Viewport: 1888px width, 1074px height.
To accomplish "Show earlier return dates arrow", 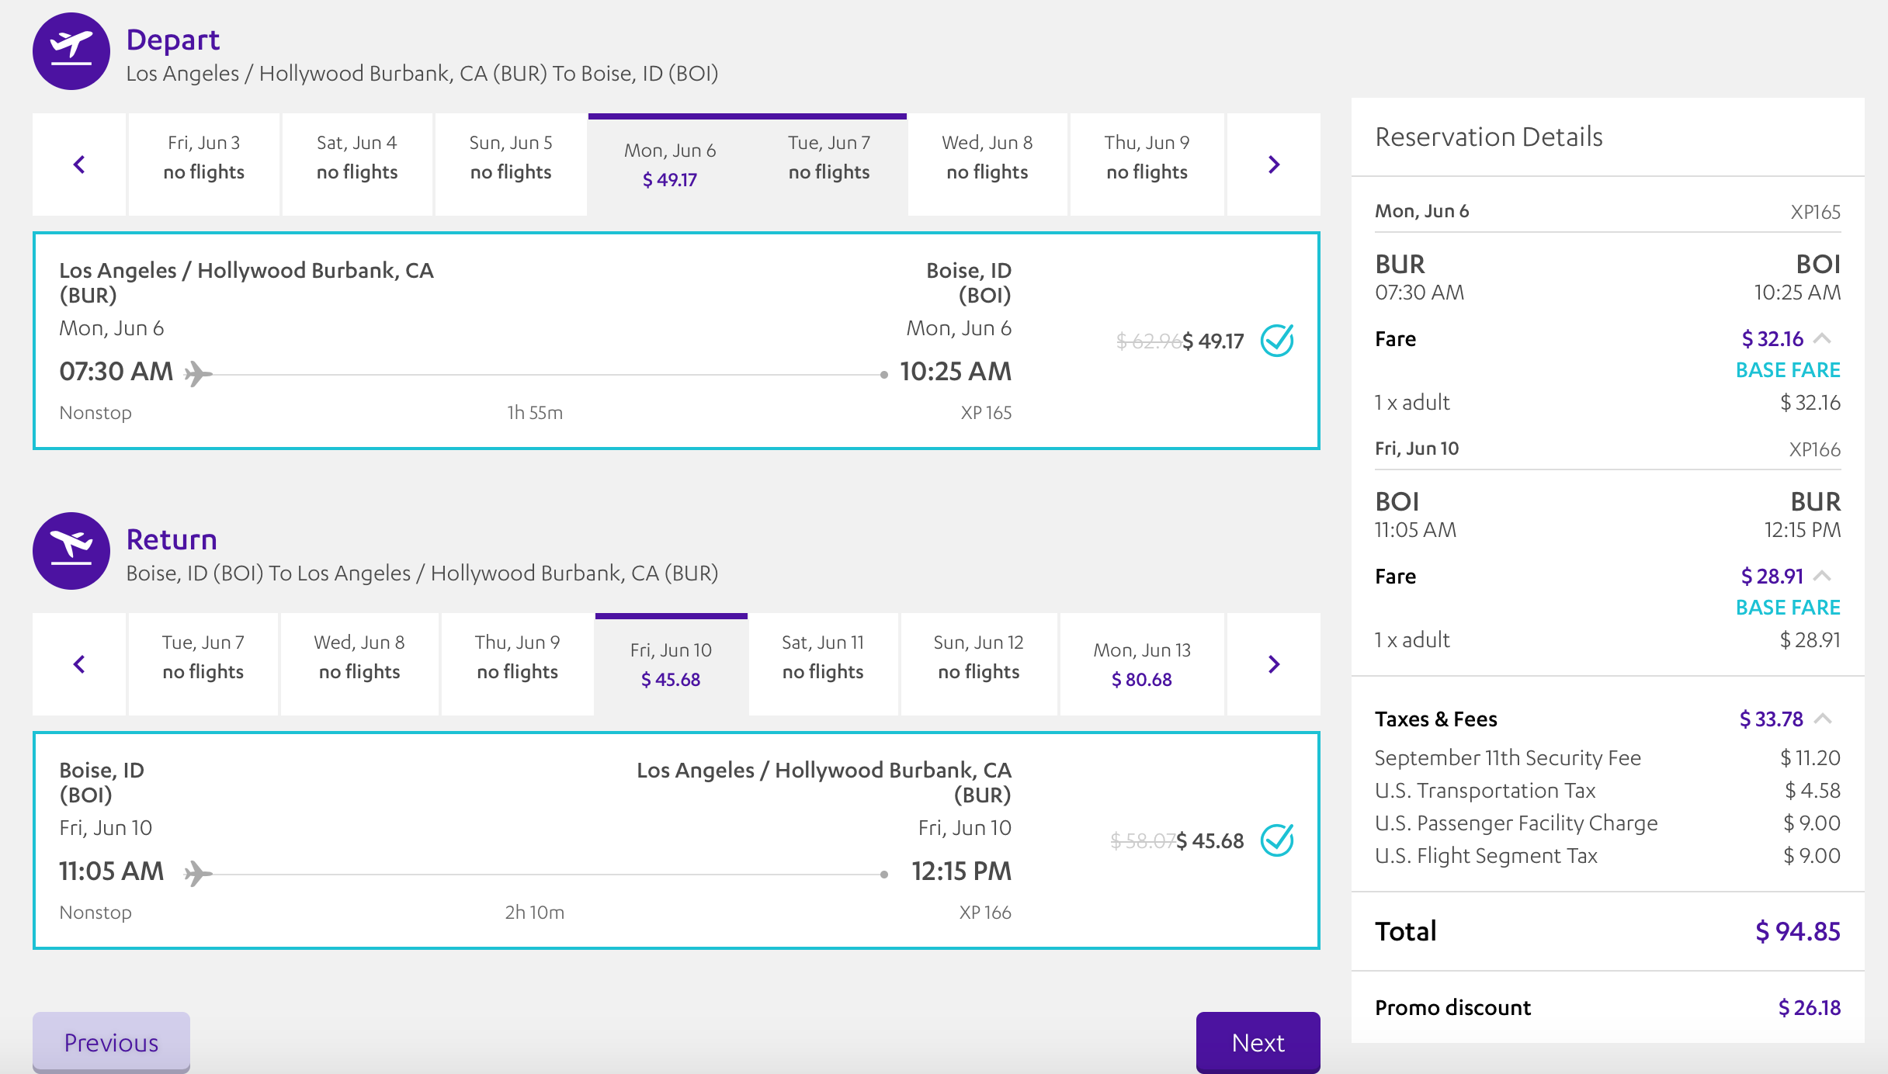I will [79, 664].
